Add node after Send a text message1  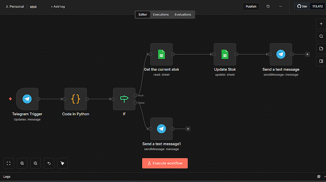pyautogui.click(x=188, y=129)
